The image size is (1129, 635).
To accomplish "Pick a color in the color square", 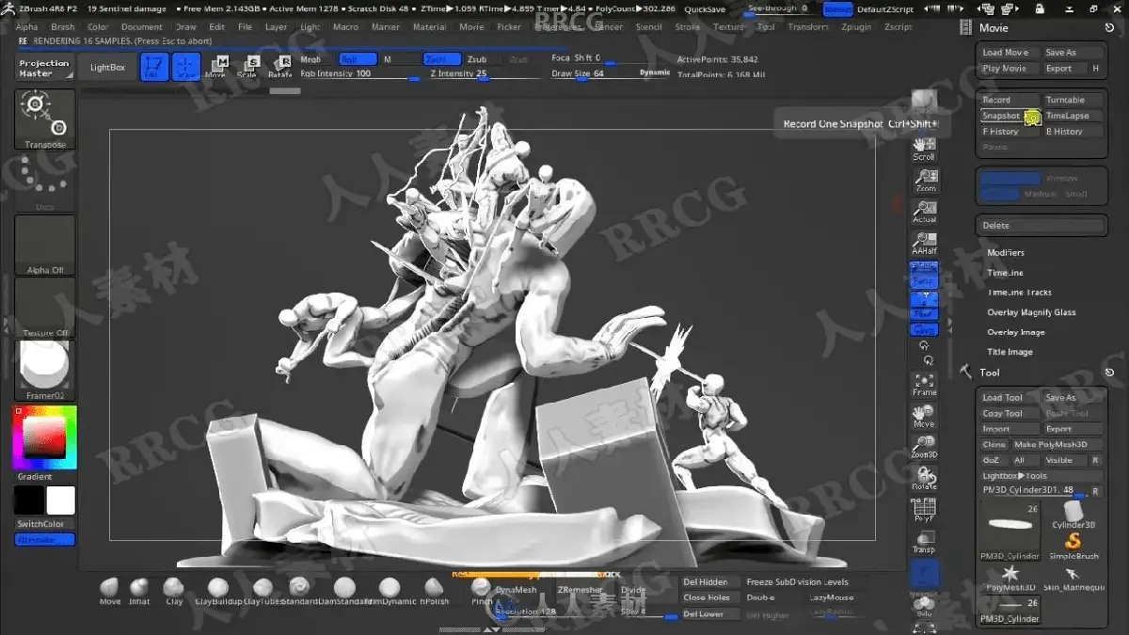I will pos(43,437).
